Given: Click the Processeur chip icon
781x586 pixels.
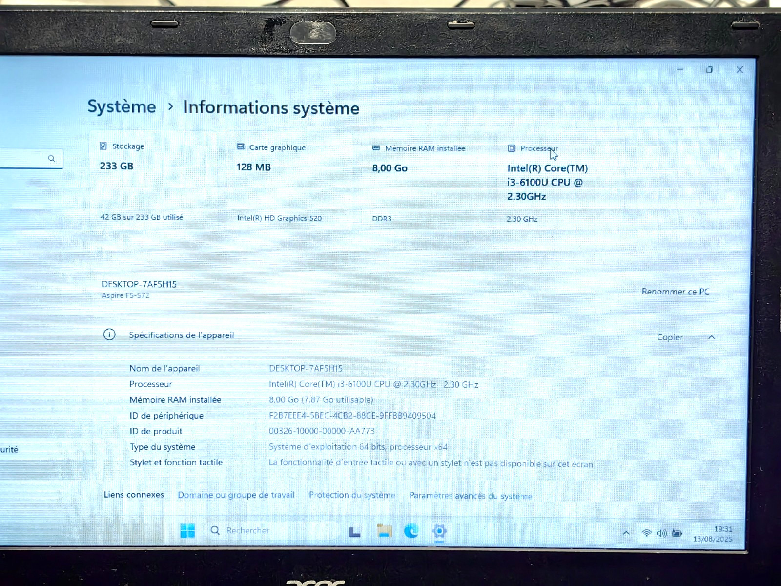Looking at the screenshot, I should (512, 148).
